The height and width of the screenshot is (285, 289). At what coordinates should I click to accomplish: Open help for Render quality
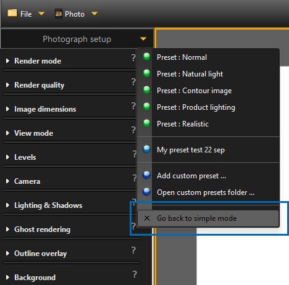click(133, 82)
